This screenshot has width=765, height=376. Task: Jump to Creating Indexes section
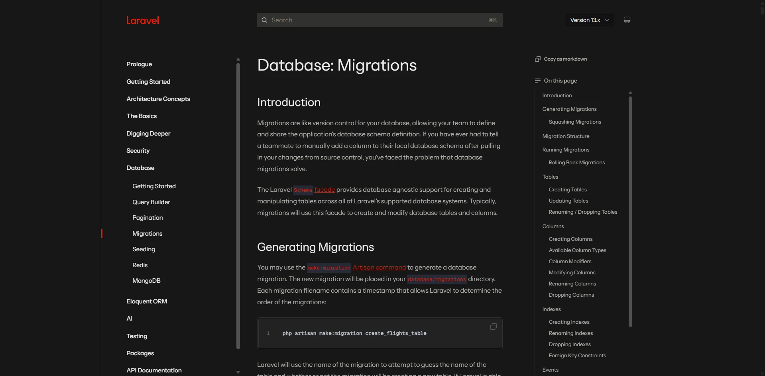pyautogui.click(x=569, y=322)
